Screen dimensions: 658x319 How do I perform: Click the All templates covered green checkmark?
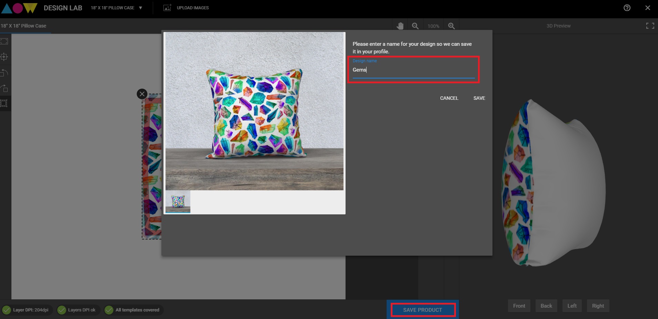coord(109,310)
